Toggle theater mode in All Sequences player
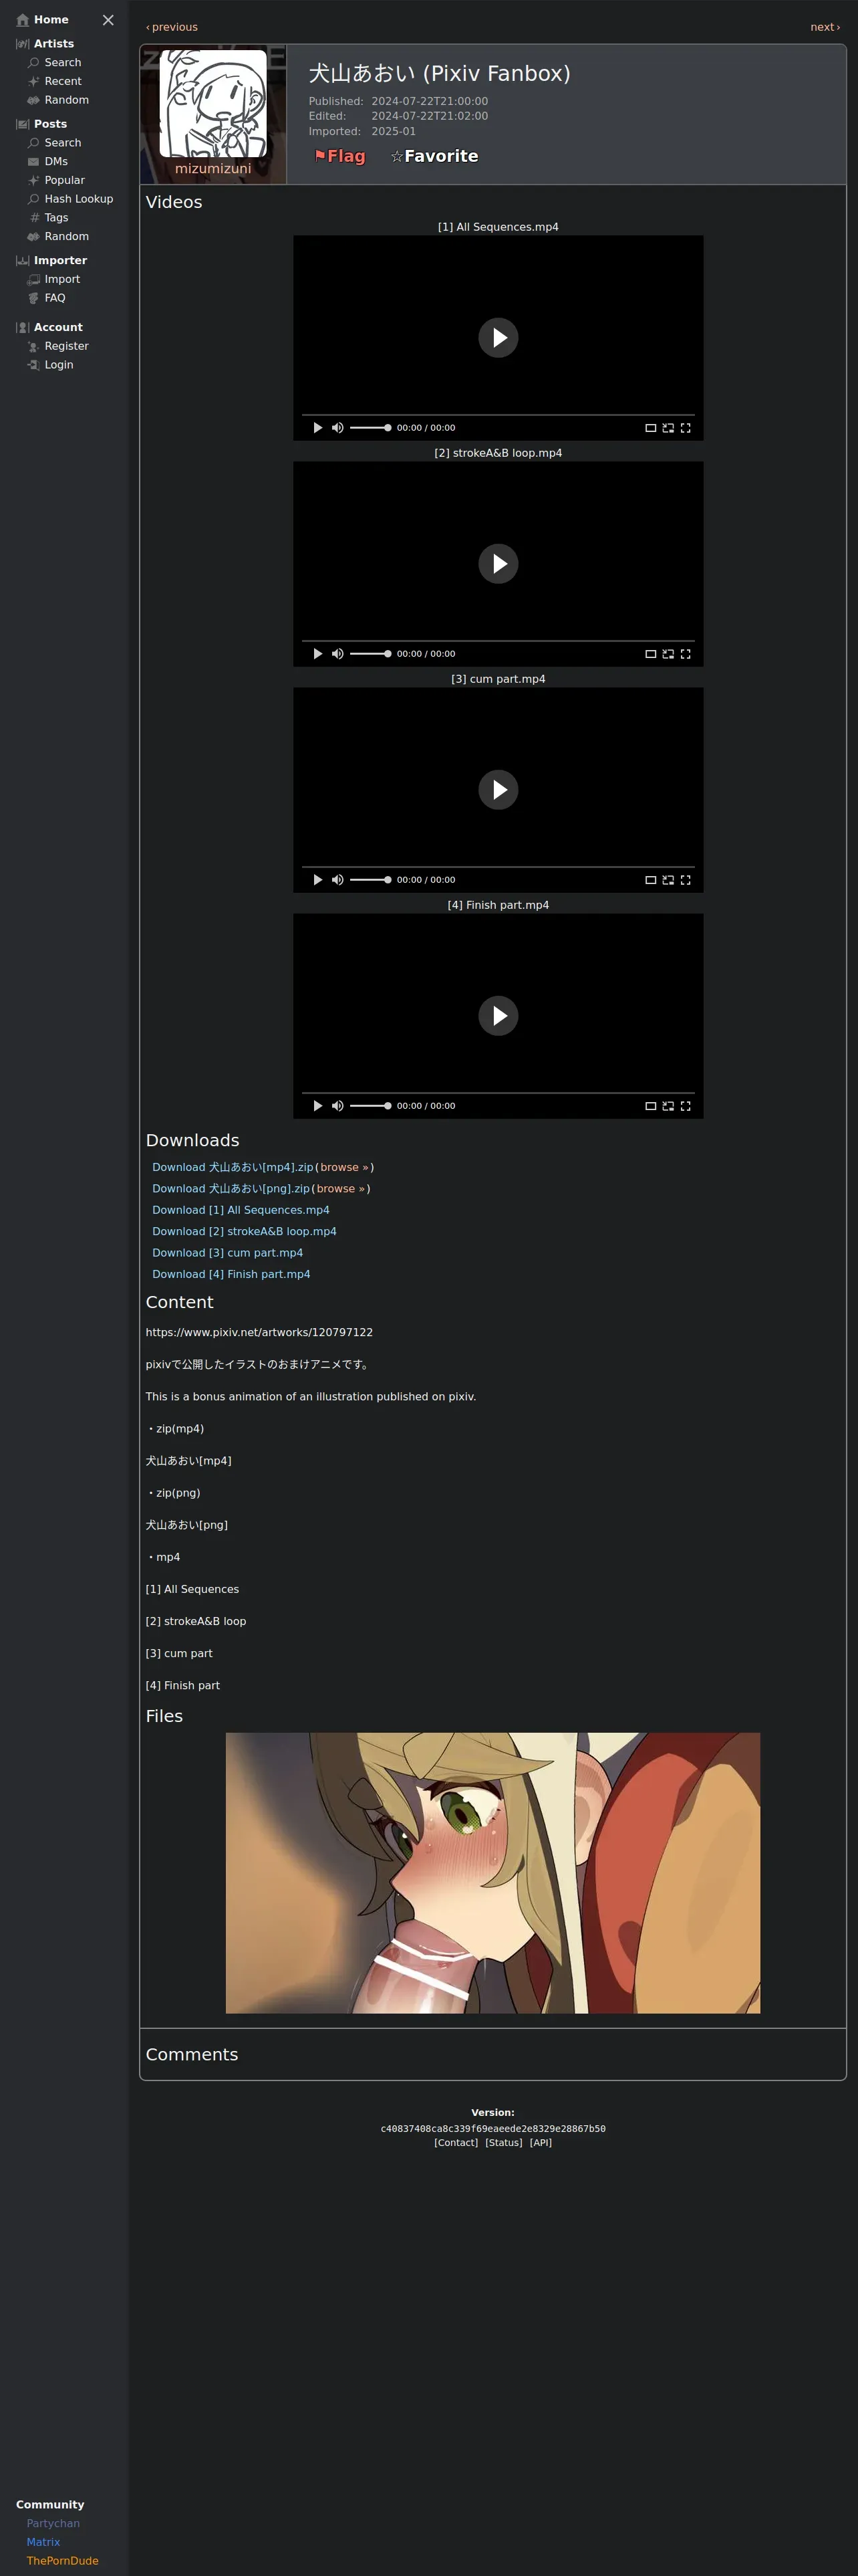Screen dimensions: 858x2576 (650, 428)
